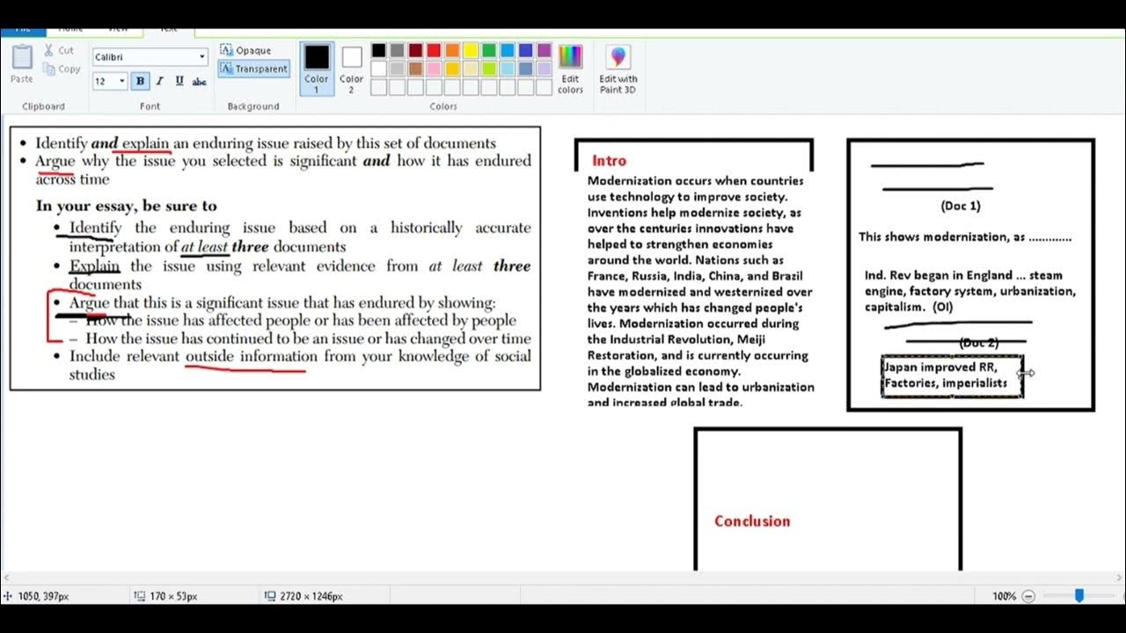Toggle Strikethrough text formatting
Image resolution: width=1126 pixels, height=633 pixels.
(x=200, y=81)
